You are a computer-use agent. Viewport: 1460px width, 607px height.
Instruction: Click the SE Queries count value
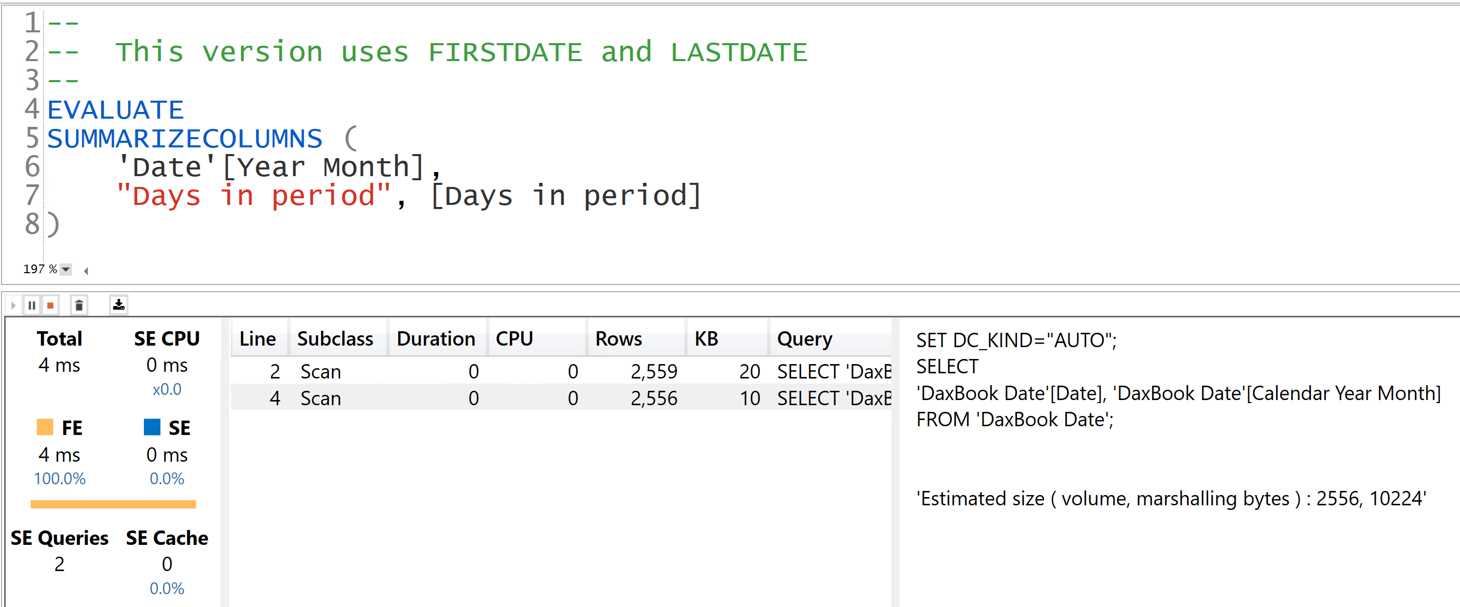[x=59, y=564]
